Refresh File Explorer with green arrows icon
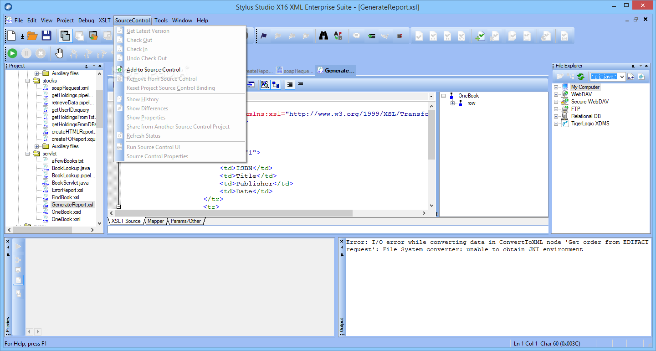 pyautogui.click(x=581, y=77)
